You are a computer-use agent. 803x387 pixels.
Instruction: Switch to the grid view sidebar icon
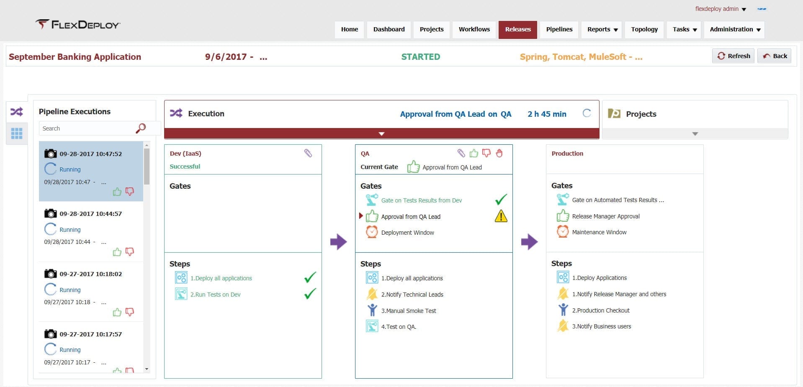pyautogui.click(x=17, y=133)
